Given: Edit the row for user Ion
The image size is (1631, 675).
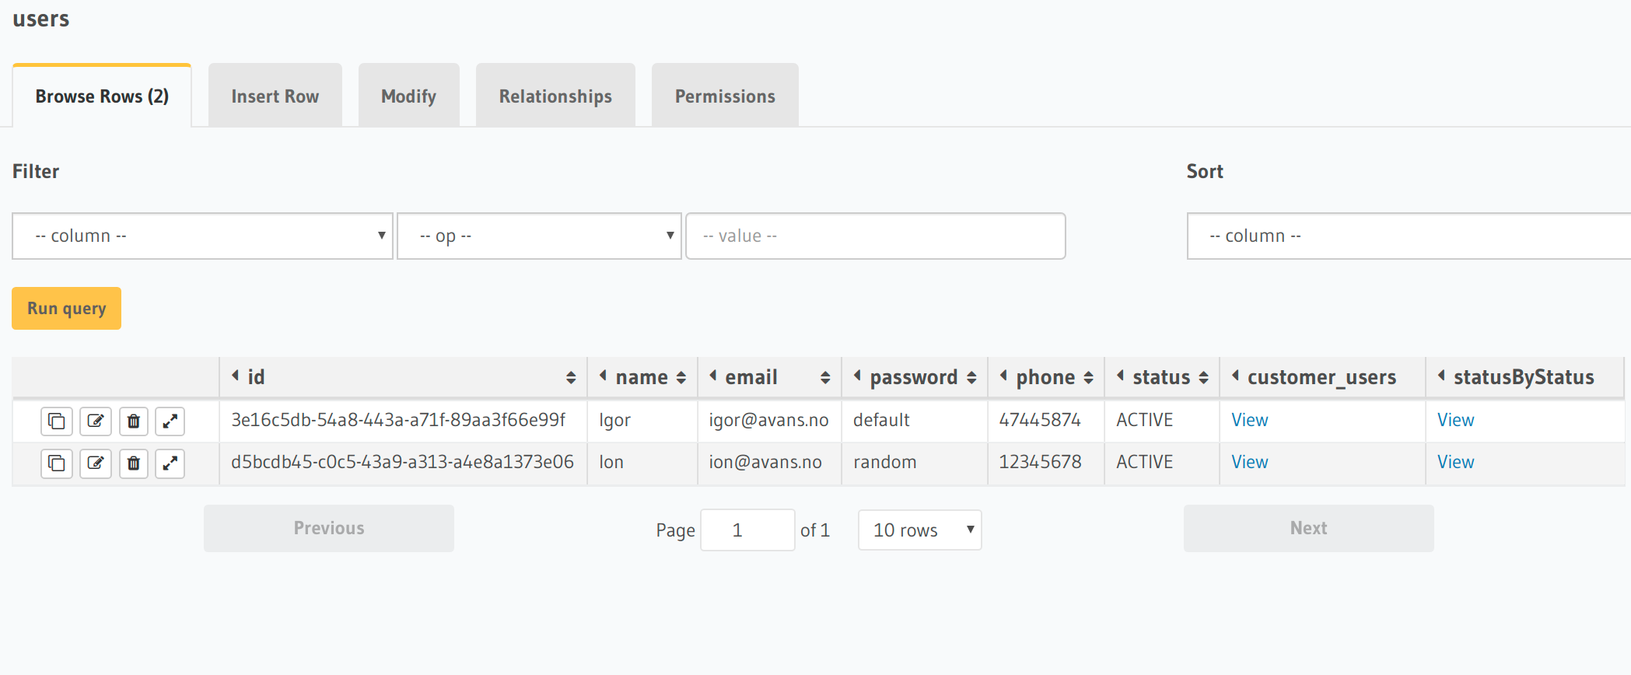Looking at the screenshot, I should pos(95,463).
